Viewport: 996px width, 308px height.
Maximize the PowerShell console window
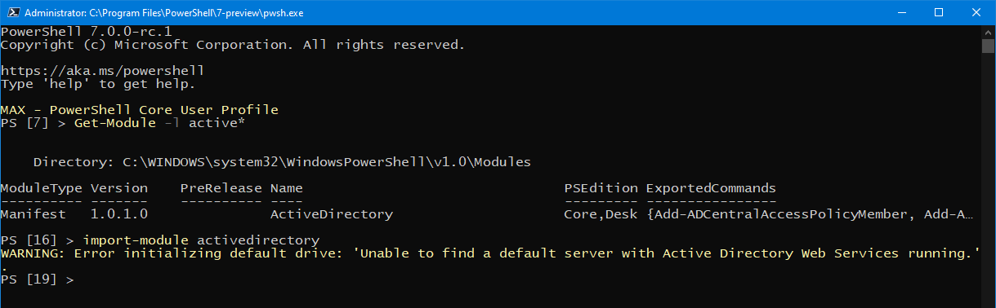938,12
